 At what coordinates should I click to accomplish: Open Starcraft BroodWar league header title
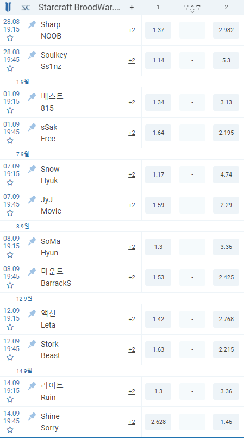(79, 8)
